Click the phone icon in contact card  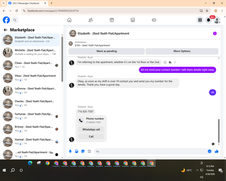point(81,120)
